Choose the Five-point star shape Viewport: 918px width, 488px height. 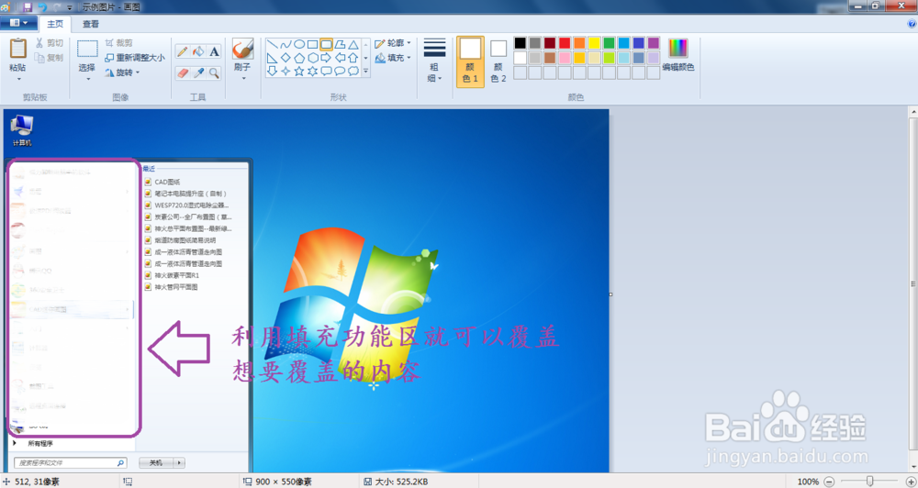click(299, 71)
